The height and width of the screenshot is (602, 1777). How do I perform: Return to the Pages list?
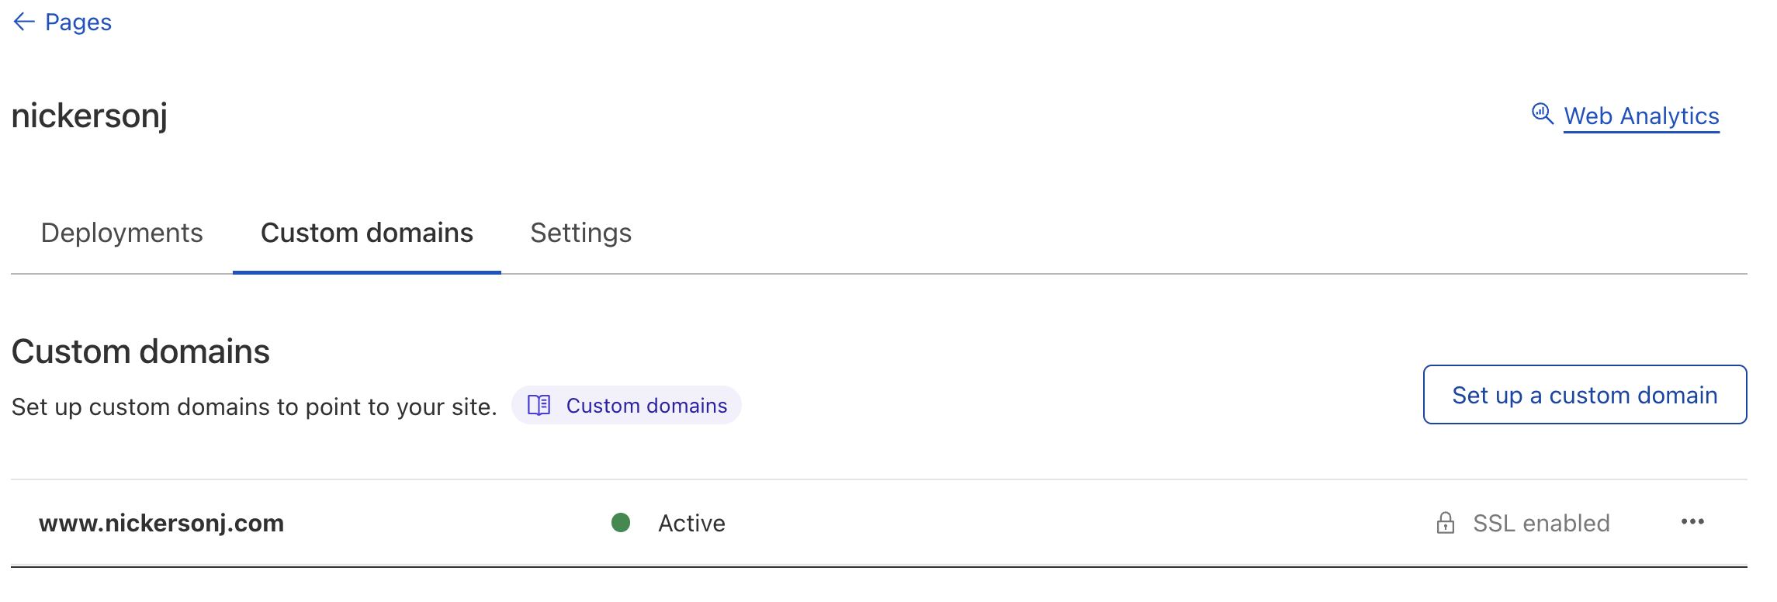[x=79, y=22]
